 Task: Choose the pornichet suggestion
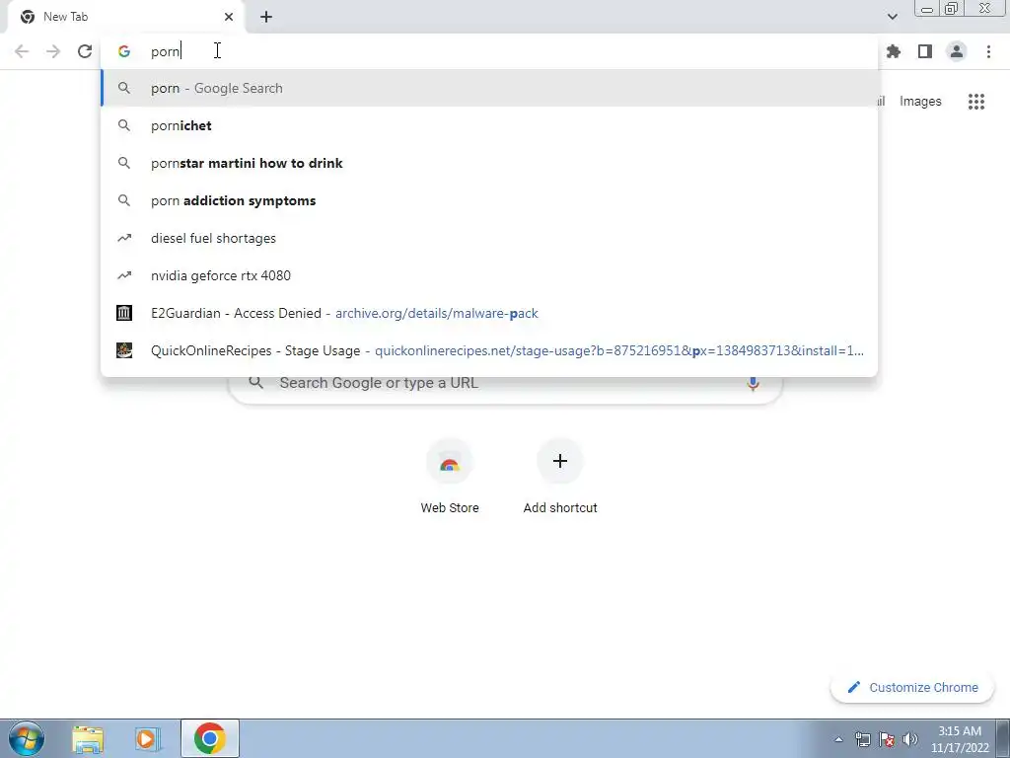489,125
